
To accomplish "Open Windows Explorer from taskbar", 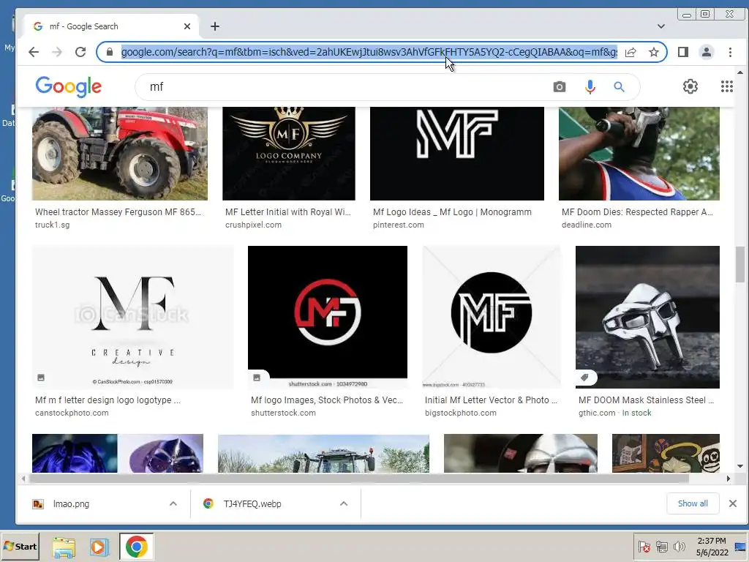I will 64,547.
